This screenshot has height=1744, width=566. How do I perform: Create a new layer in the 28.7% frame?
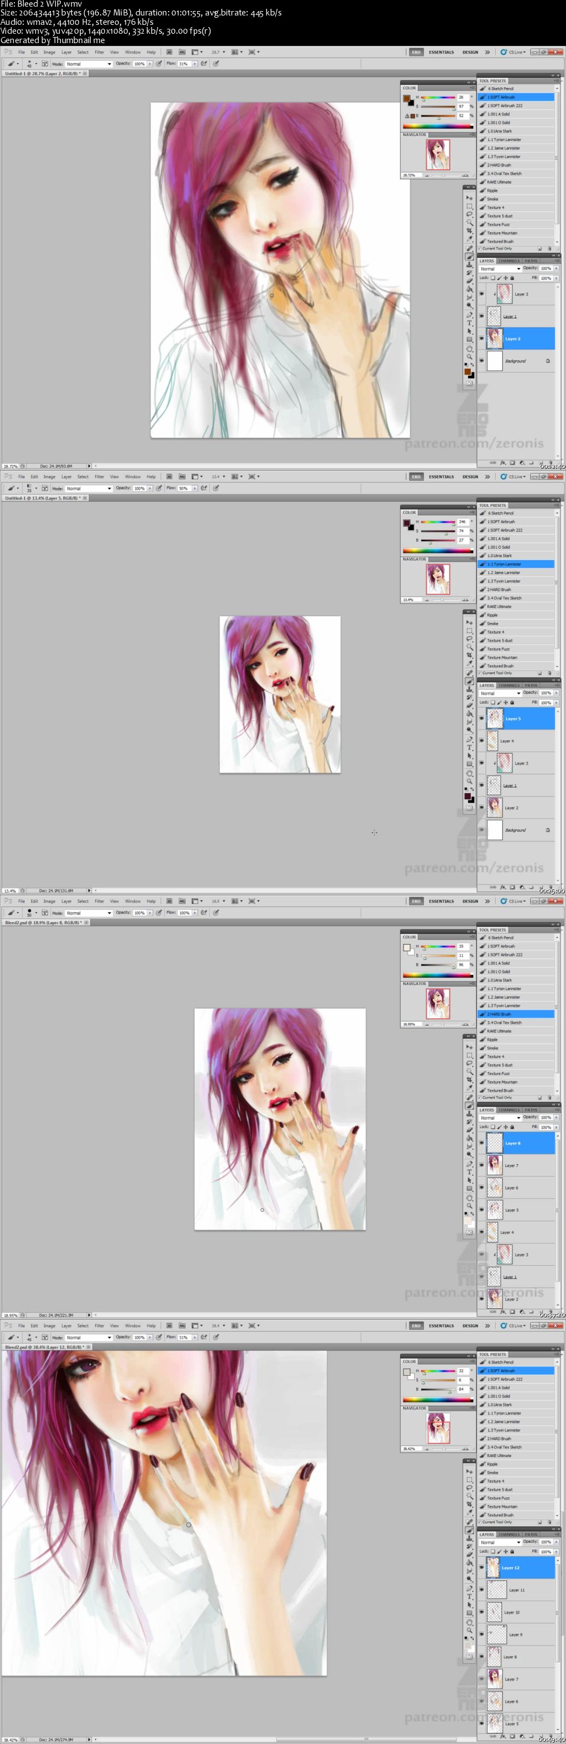click(x=540, y=463)
